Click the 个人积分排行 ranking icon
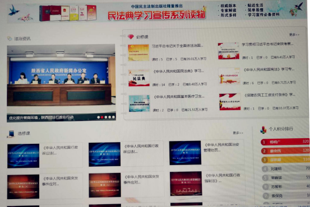The image size is (310, 207). [x=263, y=129]
